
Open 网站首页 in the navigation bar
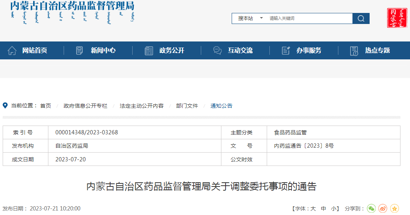click(35, 50)
